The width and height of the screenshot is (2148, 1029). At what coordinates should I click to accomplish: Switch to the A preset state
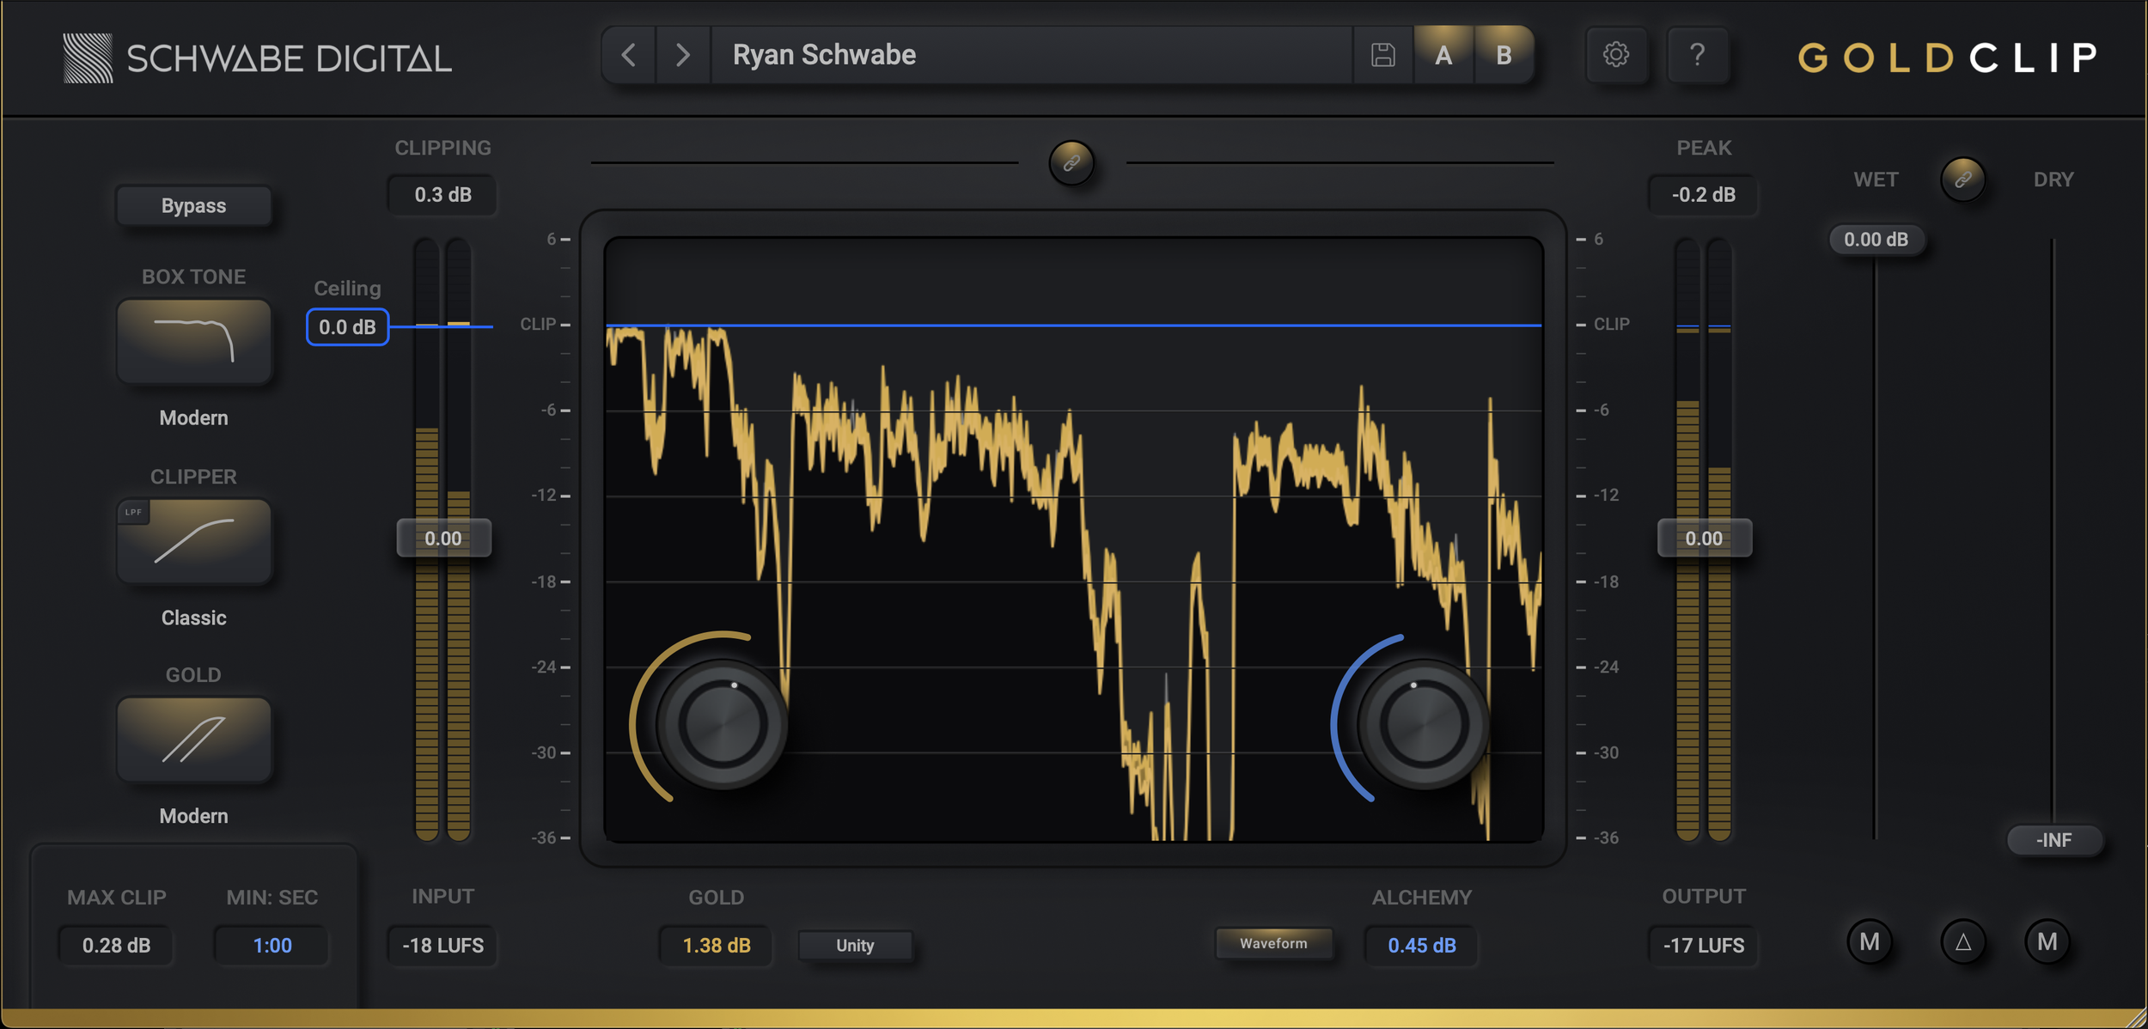pos(1443,55)
